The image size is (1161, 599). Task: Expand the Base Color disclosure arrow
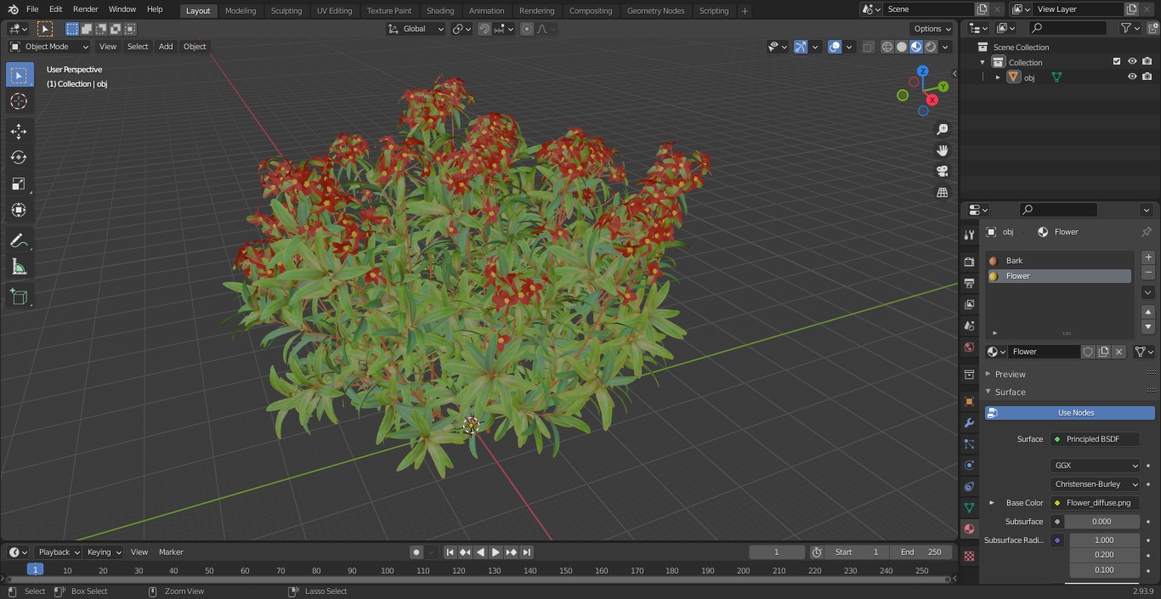[991, 503]
